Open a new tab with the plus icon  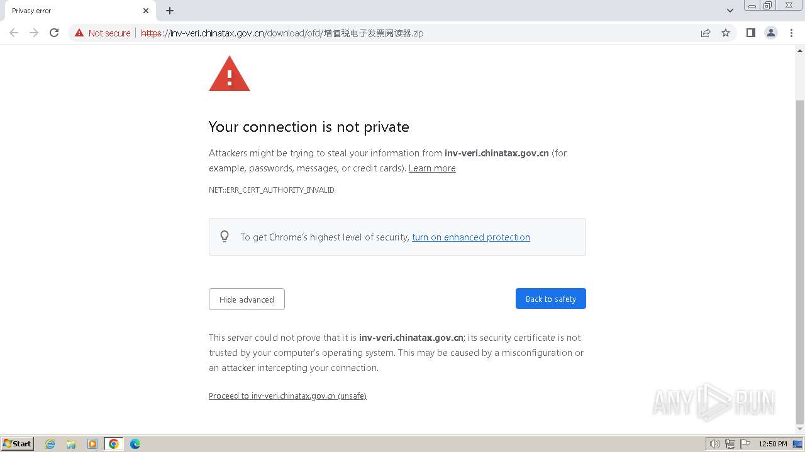(x=170, y=11)
